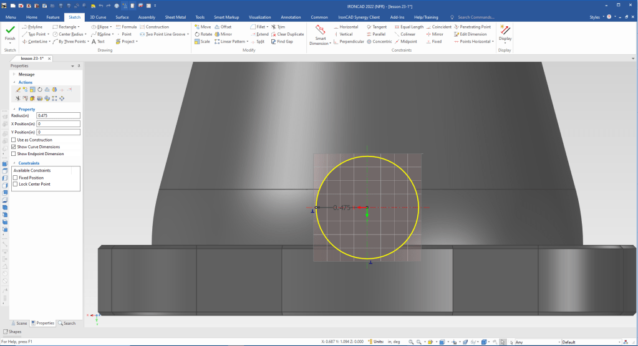
Task: Click the Text drawing tool
Action: tap(98, 42)
